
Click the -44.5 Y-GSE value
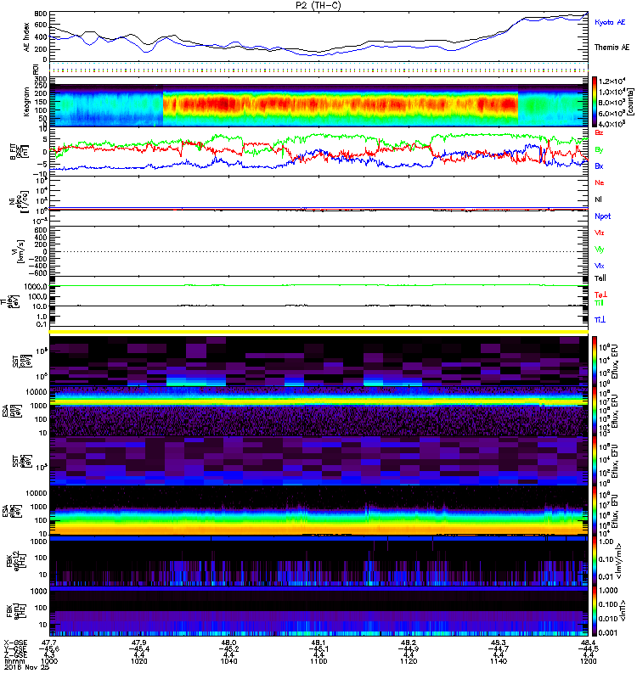tap(588, 648)
